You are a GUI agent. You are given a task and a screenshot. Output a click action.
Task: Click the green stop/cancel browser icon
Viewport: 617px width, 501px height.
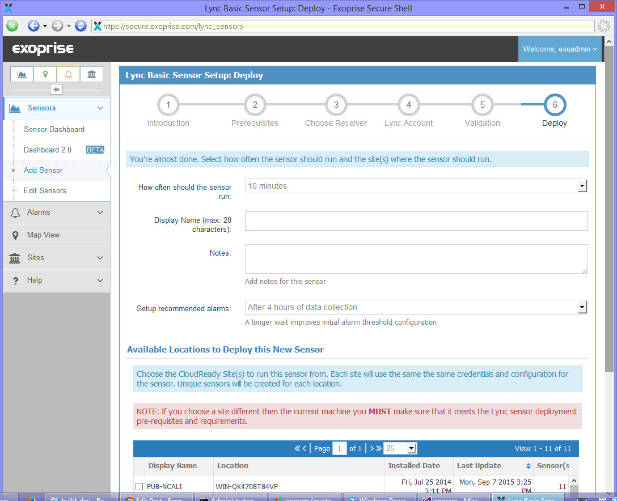(12, 26)
